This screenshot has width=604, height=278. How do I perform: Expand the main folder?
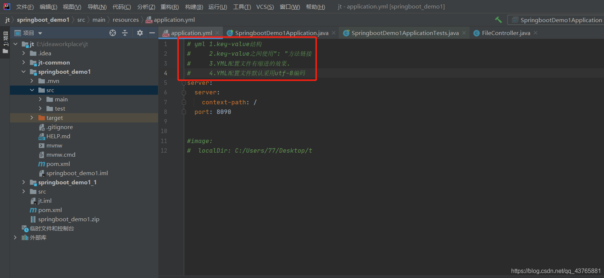coord(40,100)
